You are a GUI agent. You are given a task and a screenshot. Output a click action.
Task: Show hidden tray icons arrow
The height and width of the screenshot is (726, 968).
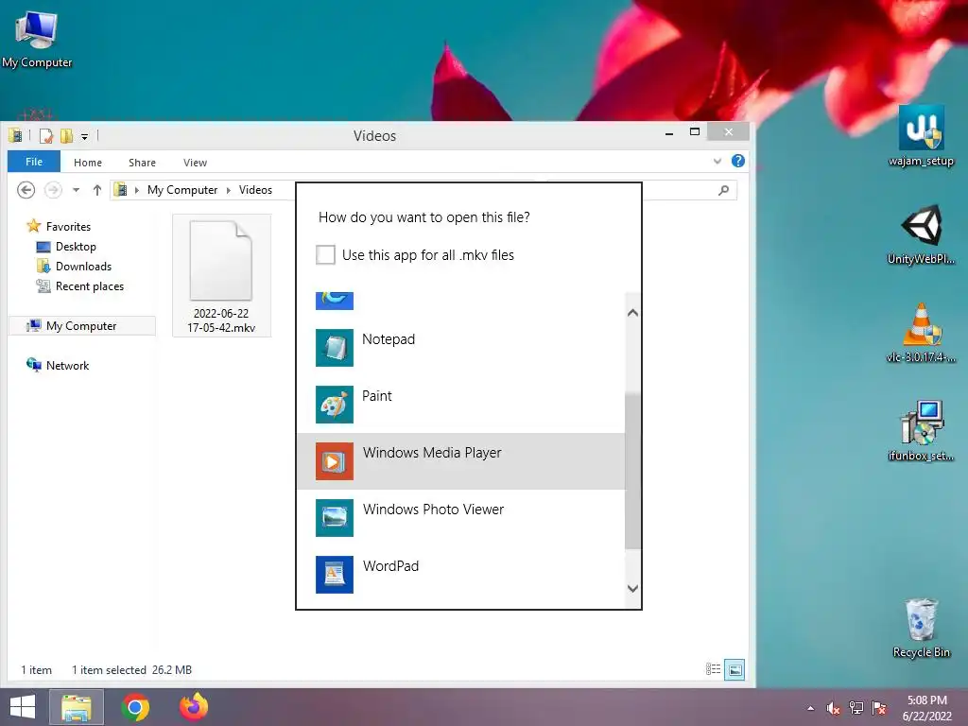(x=810, y=708)
